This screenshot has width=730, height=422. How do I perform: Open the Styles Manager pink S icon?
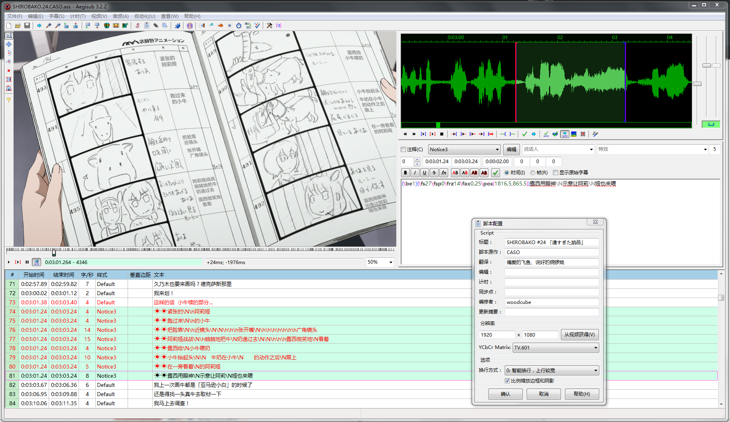pos(138,26)
